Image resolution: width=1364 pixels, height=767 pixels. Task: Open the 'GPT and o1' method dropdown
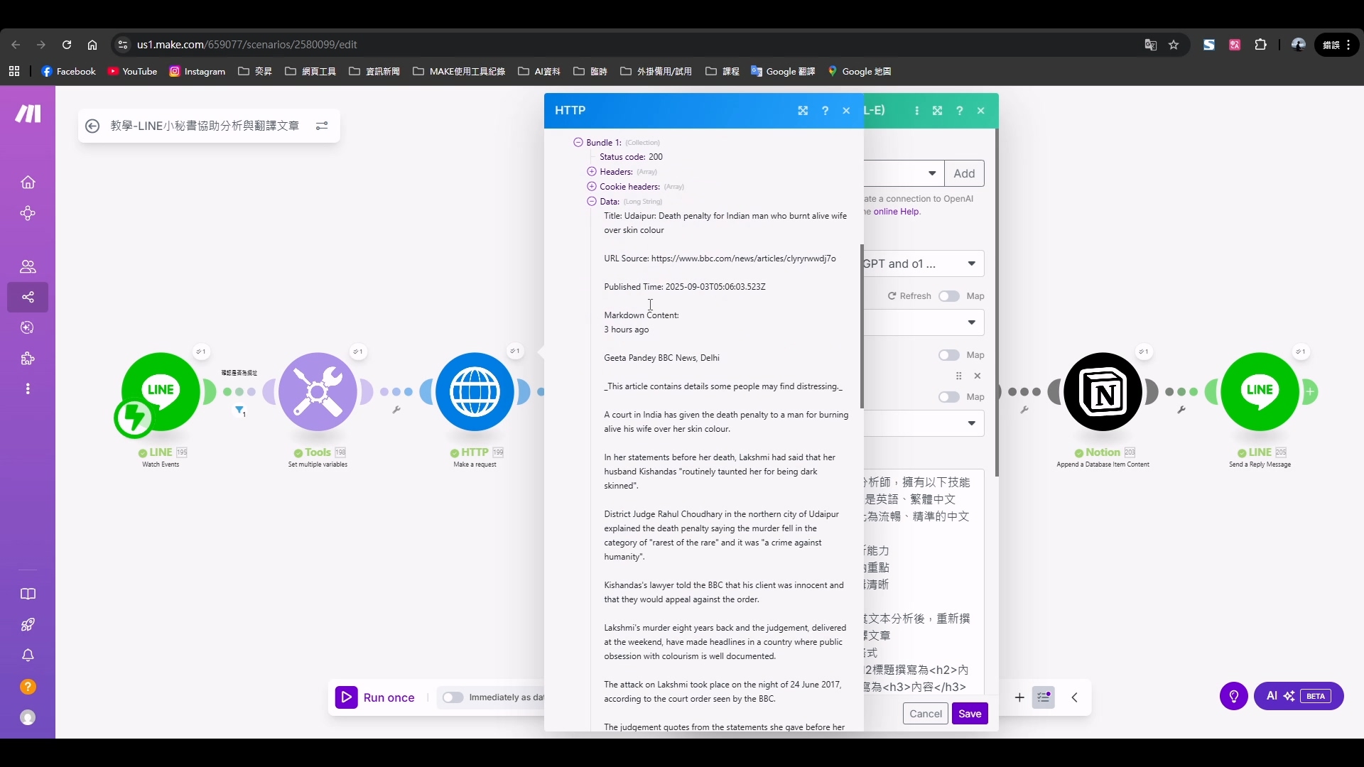(x=924, y=264)
